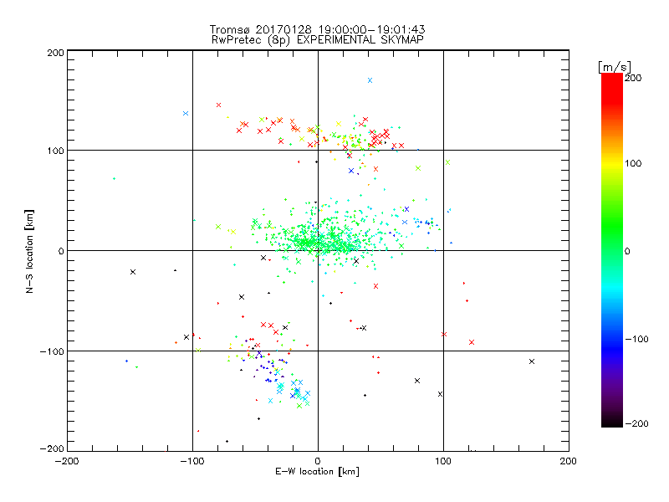669x502 pixels.
Task: Click the colorbar scale label "0"
Action: 627,251
